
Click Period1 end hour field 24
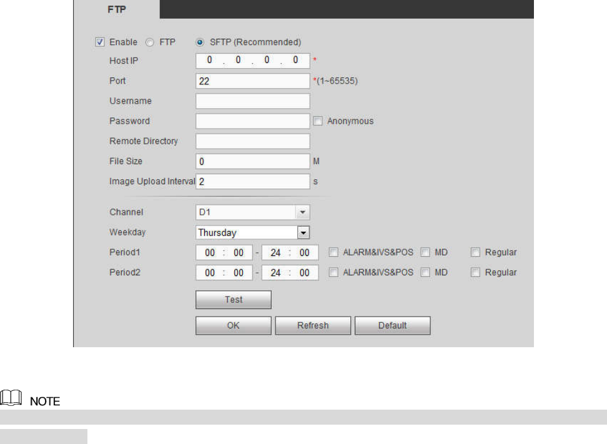[275, 253]
